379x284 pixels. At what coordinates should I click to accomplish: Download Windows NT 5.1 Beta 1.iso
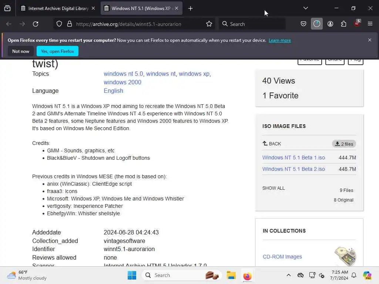(x=294, y=158)
